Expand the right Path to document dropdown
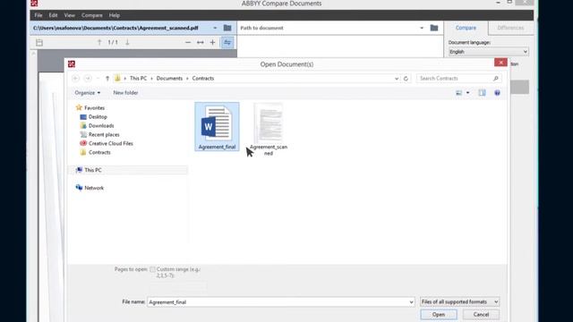This screenshot has width=573, height=322. [422, 28]
